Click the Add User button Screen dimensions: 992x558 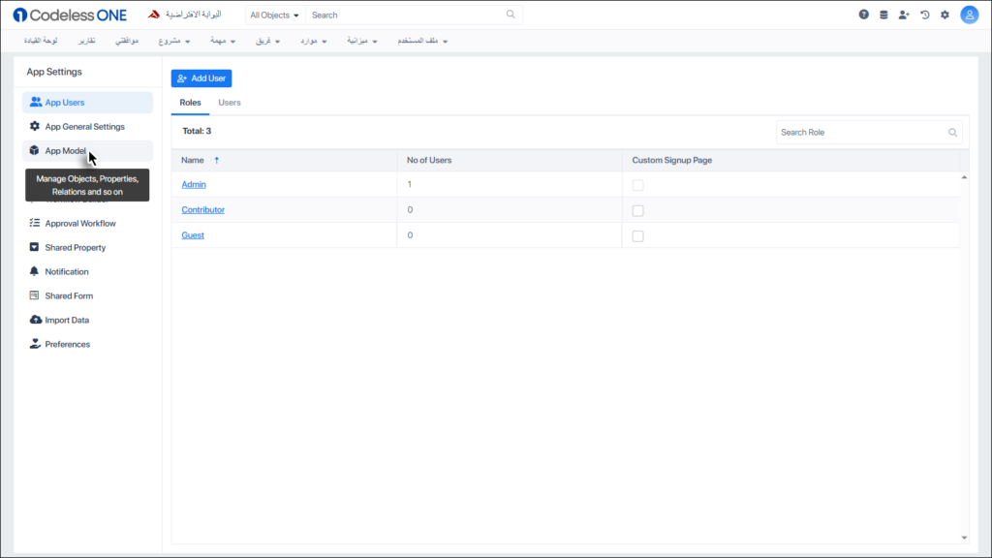(201, 78)
